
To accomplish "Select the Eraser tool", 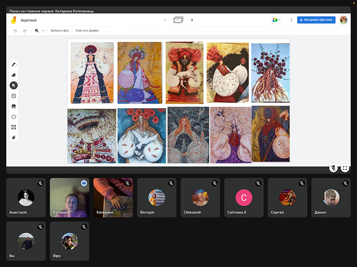I will pyautogui.click(x=14, y=75).
